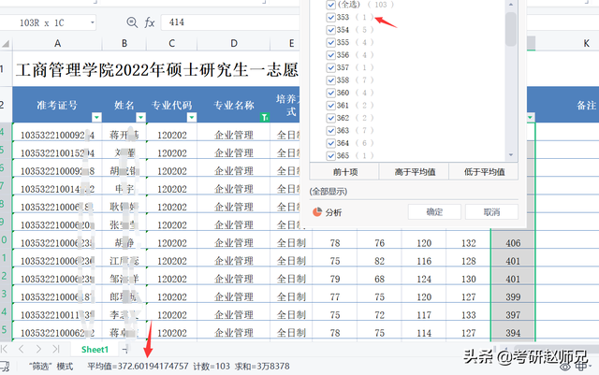Toggle the 全选 checkbox
Screen dimensions: 599x375
pos(331,5)
